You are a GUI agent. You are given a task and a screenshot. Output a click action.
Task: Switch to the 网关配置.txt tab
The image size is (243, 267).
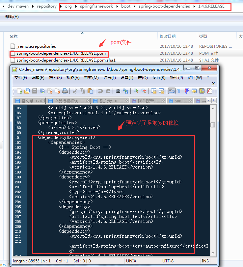148,101
